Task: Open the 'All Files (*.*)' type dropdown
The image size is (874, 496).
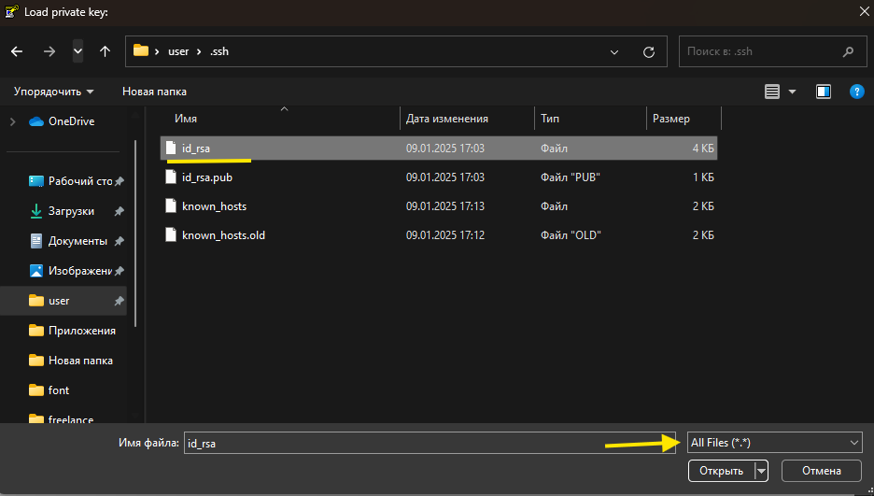Action: pyautogui.click(x=774, y=443)
